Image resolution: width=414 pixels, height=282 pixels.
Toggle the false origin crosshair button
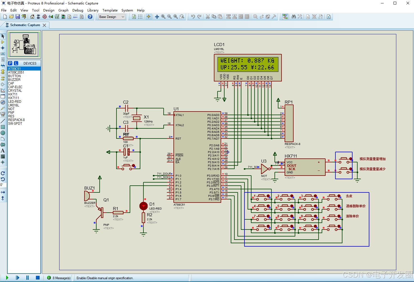(x=148, y=17)
